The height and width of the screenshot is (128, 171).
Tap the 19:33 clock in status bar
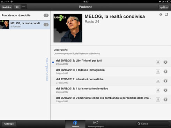point(85,1)
